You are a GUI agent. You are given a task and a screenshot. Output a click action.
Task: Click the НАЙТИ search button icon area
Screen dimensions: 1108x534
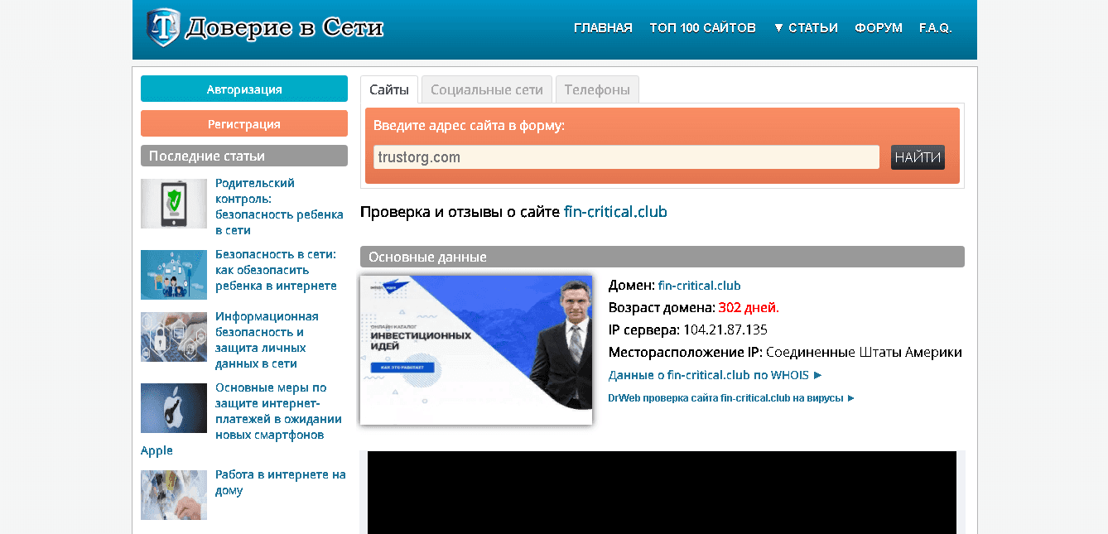[917, 156]
